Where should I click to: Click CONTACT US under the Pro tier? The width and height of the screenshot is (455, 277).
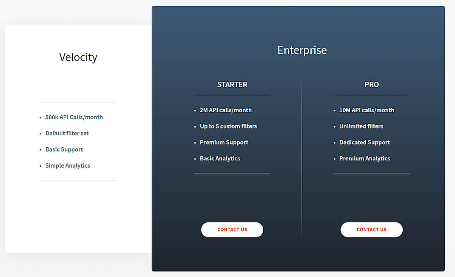pyautogui.click(x=371, y=229)
